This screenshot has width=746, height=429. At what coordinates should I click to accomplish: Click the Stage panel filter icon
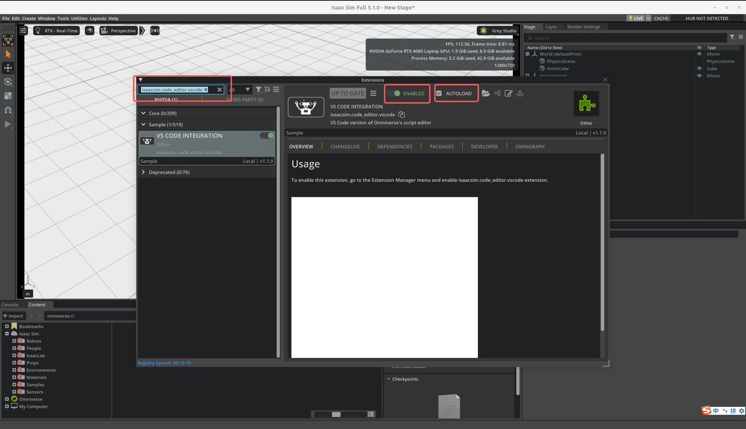click(x=733, y=38)
